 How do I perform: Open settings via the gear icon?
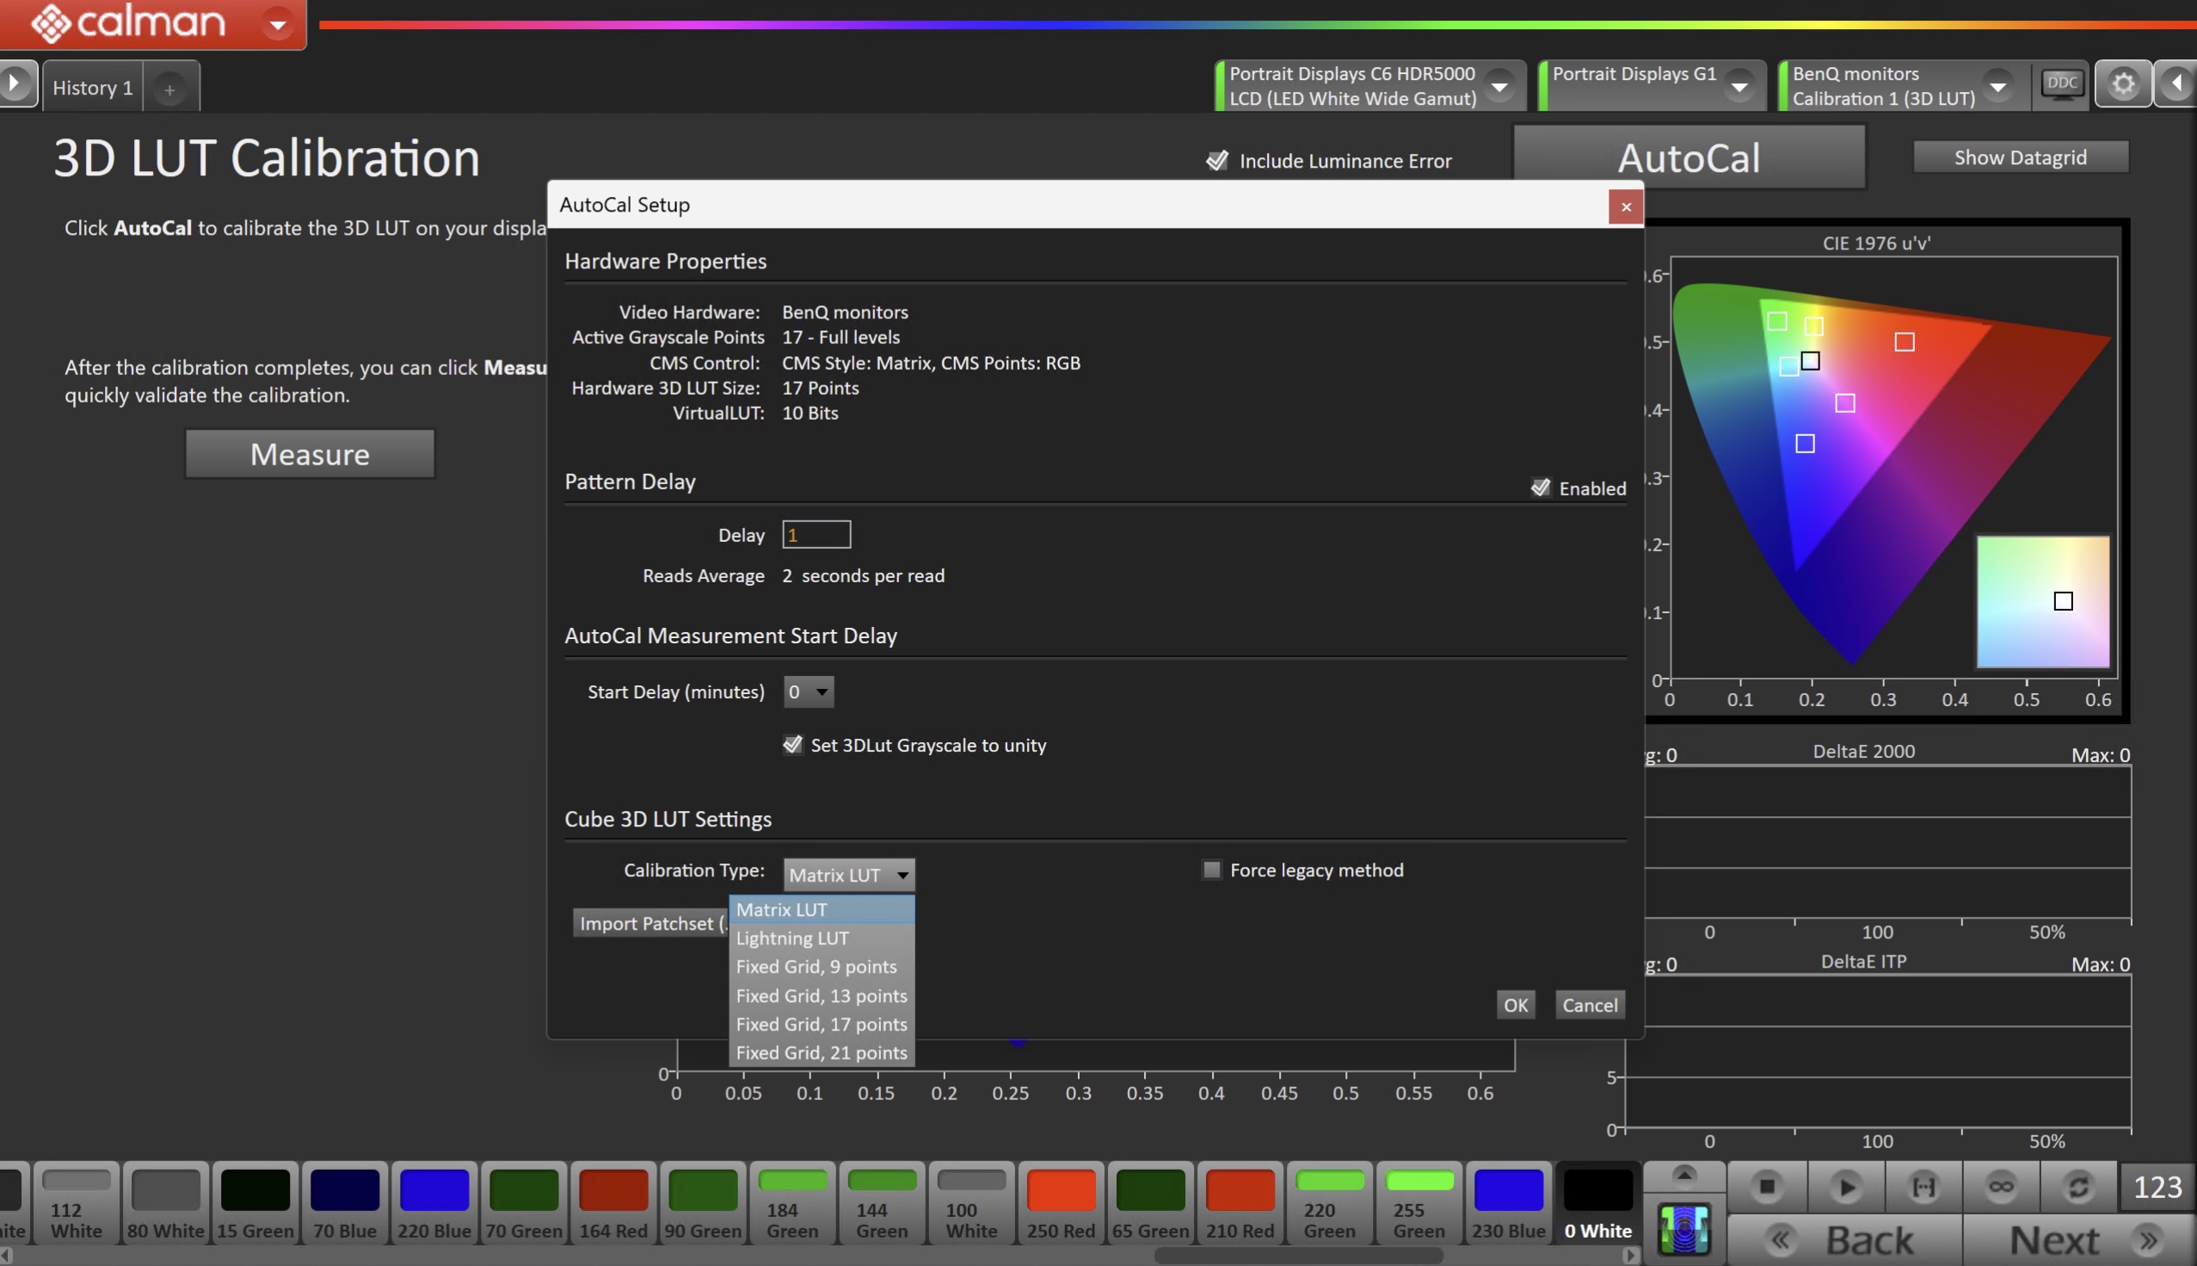pyautogui.click(x=2122, y=84)
